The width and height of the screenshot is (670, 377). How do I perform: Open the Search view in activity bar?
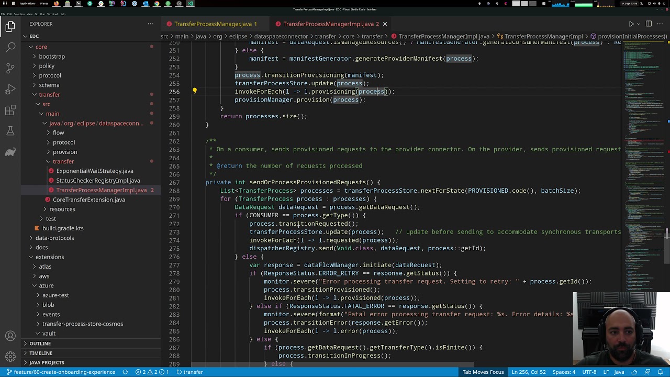click(10, 47)
